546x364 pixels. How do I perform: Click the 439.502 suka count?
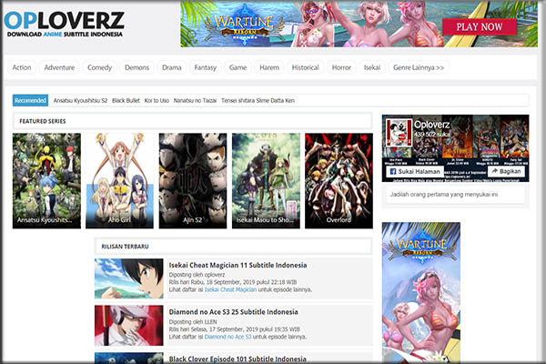(431, 134)
